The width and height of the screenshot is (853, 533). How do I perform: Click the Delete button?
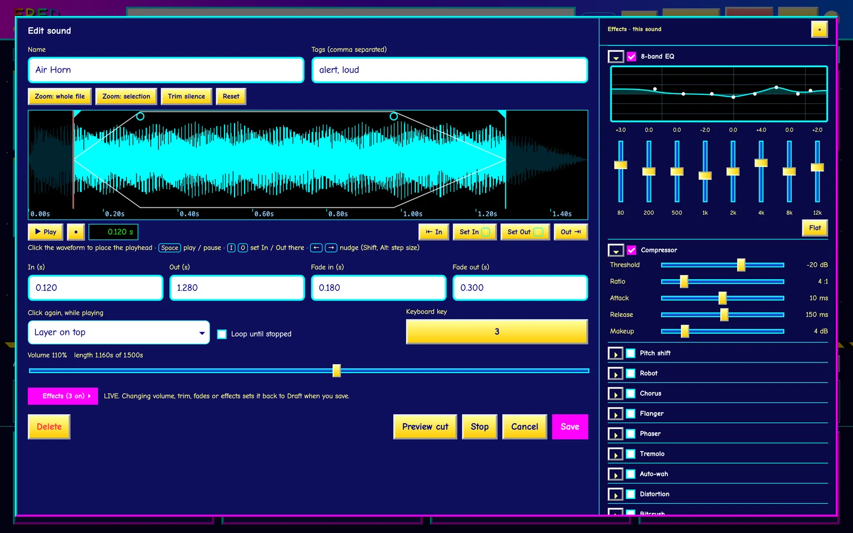tap(49, 427)
